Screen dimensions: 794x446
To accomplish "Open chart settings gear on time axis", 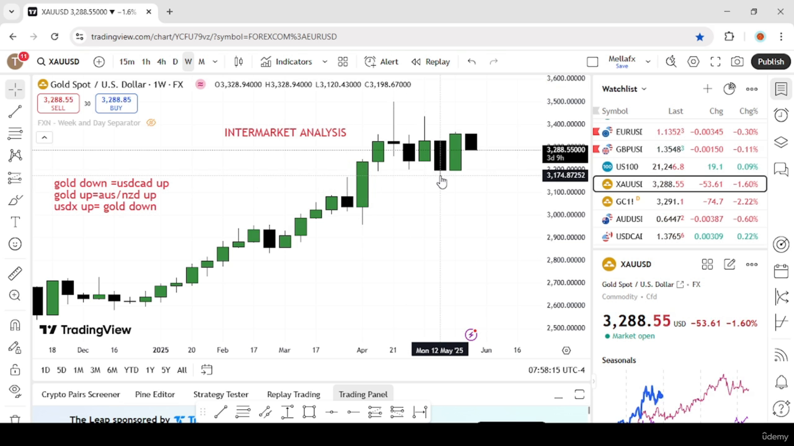I will point(566,350).
